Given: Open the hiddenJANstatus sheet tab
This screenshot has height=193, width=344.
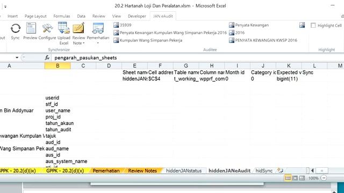Looking at the screenshot, I should pos(184,170).
